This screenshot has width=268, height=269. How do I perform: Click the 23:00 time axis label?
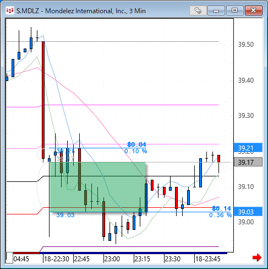(112, 259)
